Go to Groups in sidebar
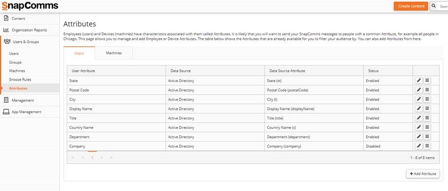The image size is (448, 191). pos(15,62)
